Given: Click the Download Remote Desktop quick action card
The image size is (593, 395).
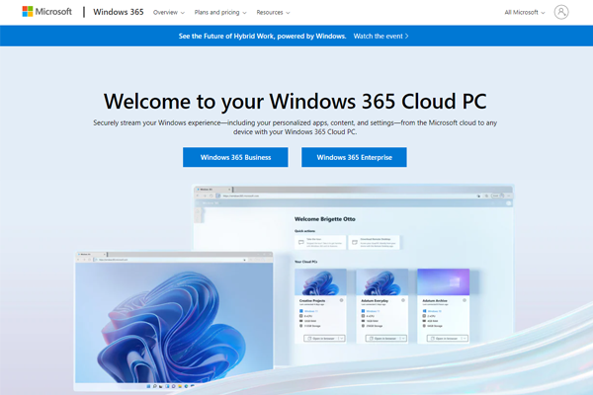Looking at the screenshot, I should pos(374,242).
